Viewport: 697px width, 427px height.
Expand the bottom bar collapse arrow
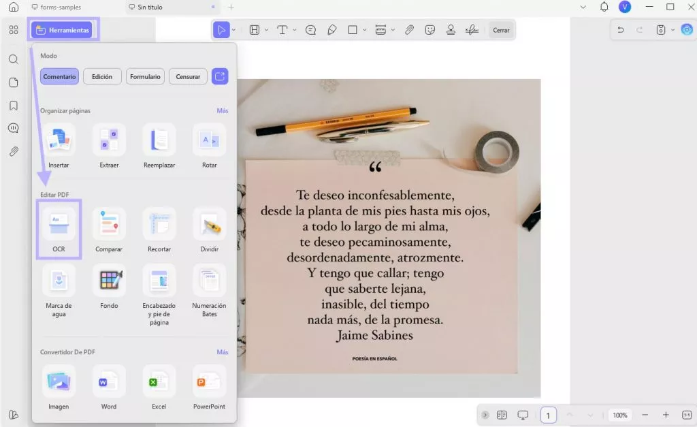coord(485,415)
